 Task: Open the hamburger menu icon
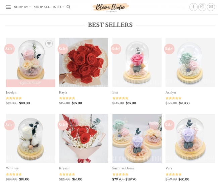pos(8,7)
